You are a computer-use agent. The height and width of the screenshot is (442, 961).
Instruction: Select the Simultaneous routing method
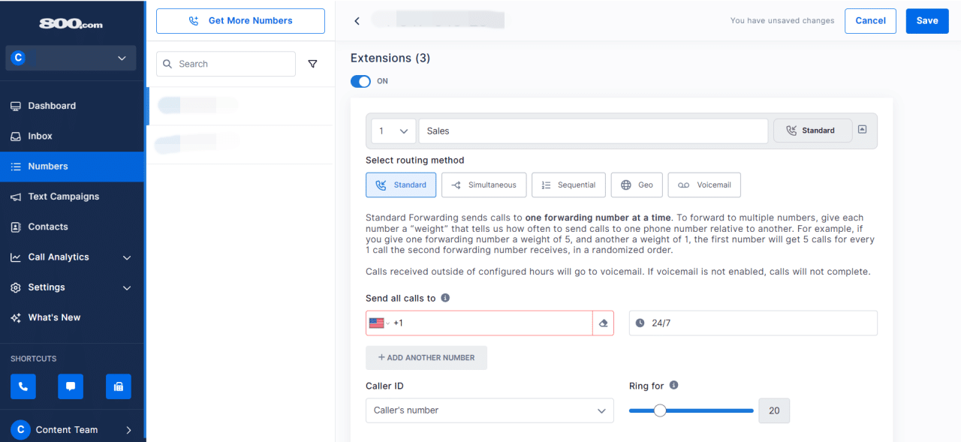(484, 185)
